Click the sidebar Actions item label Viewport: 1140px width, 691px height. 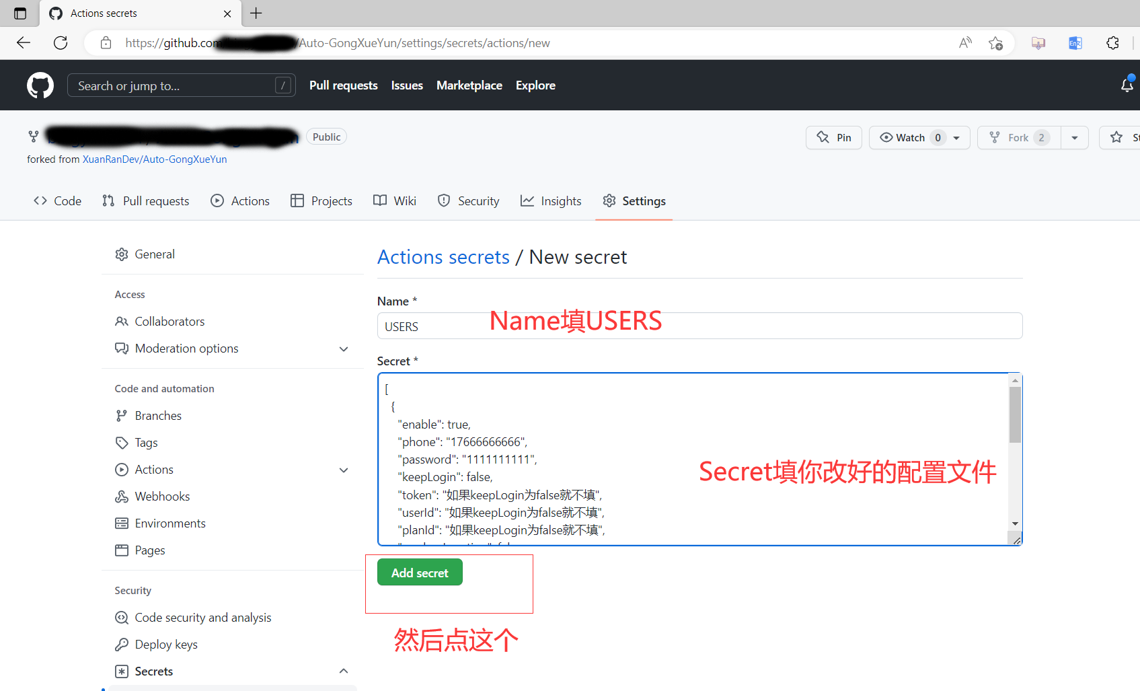154,470
